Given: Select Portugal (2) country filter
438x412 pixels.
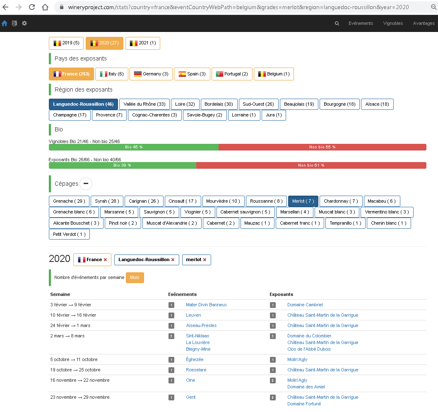Looking at the screenshot, I should 232,74.
